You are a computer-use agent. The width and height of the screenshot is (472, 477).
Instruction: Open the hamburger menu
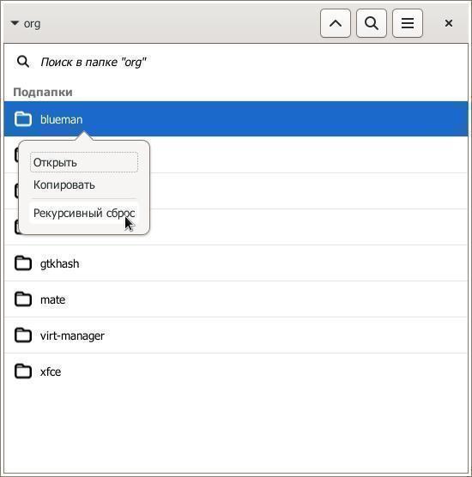(408, 23)
